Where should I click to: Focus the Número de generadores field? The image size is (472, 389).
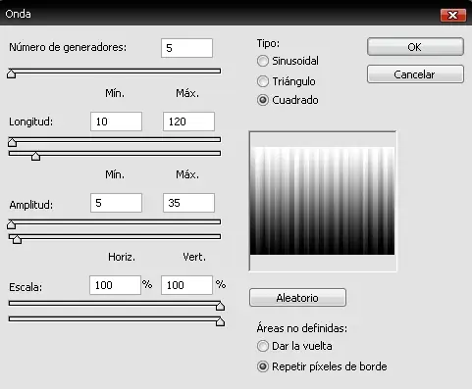(186, 48)
